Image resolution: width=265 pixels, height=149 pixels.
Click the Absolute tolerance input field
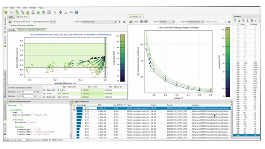[26, 92]
